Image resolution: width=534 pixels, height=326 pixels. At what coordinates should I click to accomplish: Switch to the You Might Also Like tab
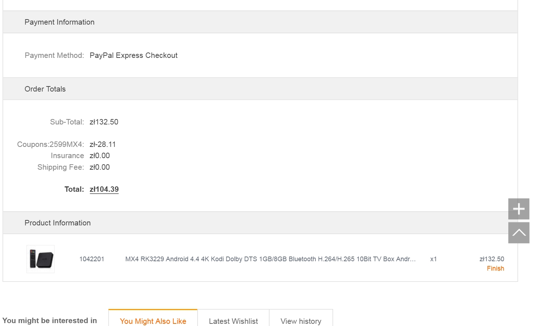point(153,321)
